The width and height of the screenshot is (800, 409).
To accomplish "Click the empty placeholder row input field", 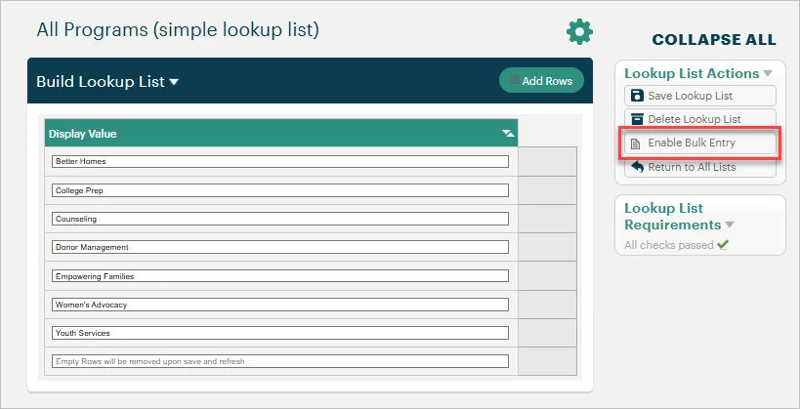I will tap(280, 361).
